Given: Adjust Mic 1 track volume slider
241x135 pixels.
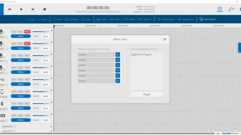Looking at the screenshot, I should click(x=41, y=31).
